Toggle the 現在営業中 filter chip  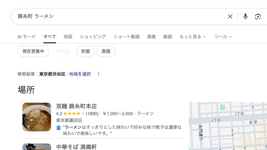tap(33, 51)
